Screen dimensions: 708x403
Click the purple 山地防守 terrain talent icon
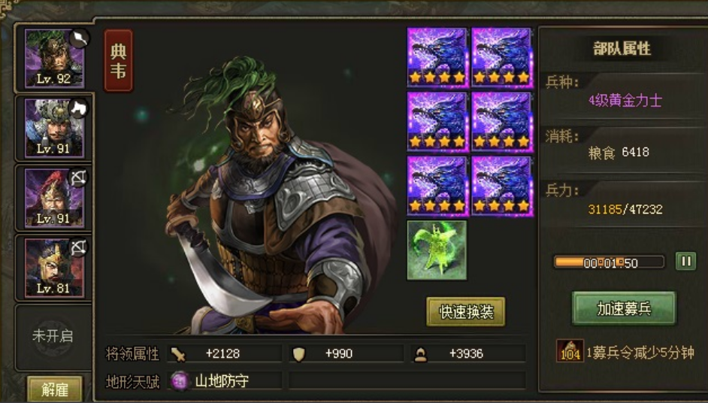tap(180, 381)
